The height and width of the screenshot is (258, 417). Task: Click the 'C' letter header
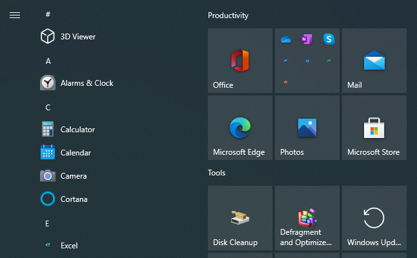point(48,107)
